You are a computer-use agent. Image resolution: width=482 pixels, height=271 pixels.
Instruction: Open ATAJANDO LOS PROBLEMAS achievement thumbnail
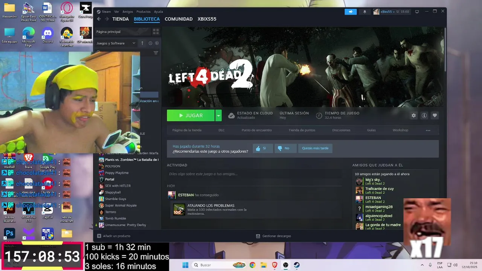(x=179, y=209)
